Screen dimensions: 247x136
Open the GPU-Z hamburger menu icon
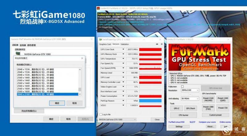161,44
